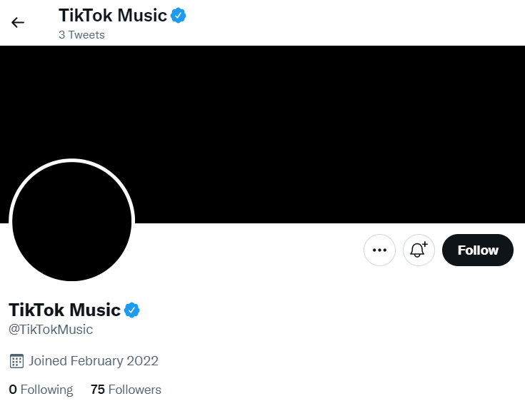Viewport: 525px width, 406px height.
Task: Click the verified badge in the top header
Action: (179, 16)
